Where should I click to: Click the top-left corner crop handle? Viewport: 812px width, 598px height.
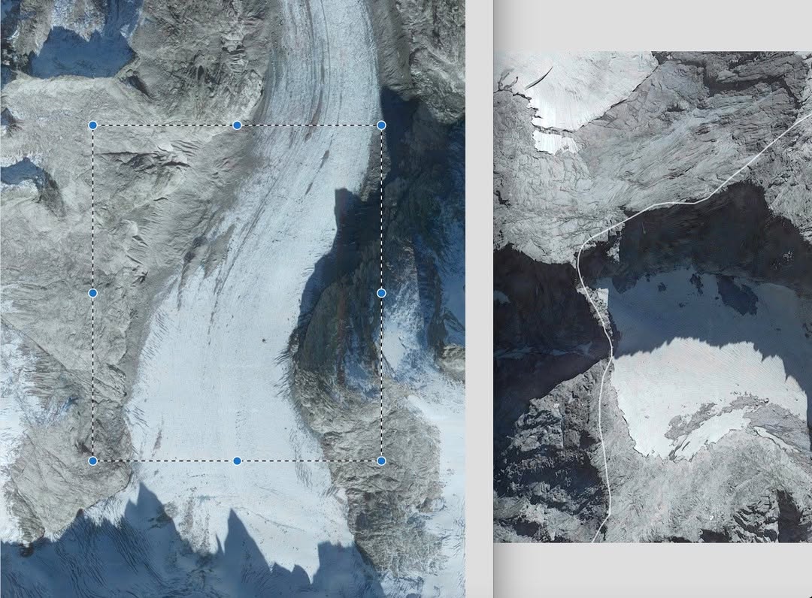[x=92, y=125]
